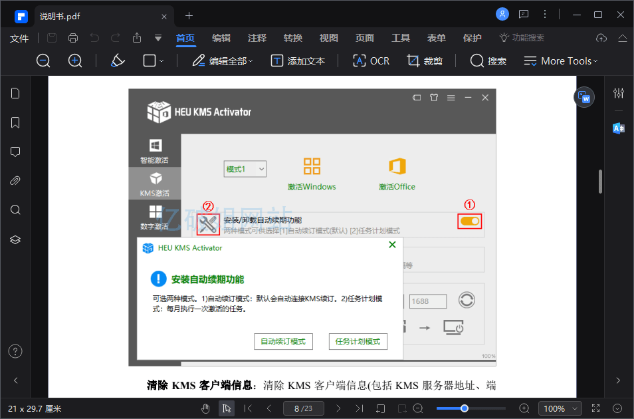Switch to the 保护 tab

tap(473, 38)
